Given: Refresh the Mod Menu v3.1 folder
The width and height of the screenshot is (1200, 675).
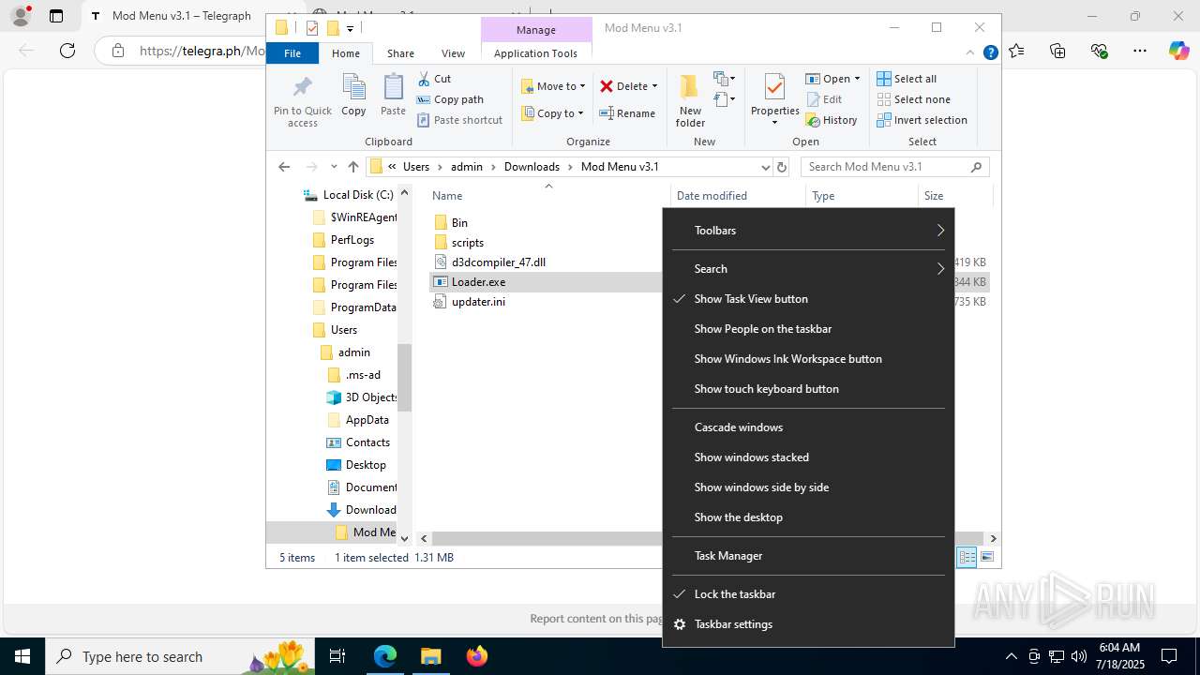Looking at the screenshot, I should [782, 167].
